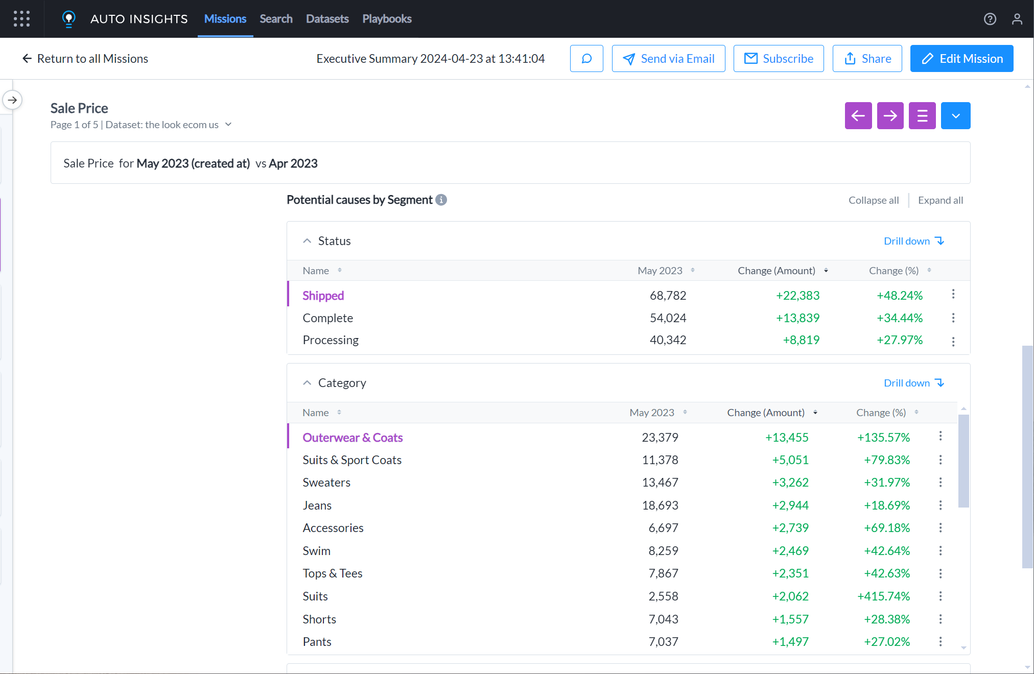Click the Share upload icon

pos(850,58)
